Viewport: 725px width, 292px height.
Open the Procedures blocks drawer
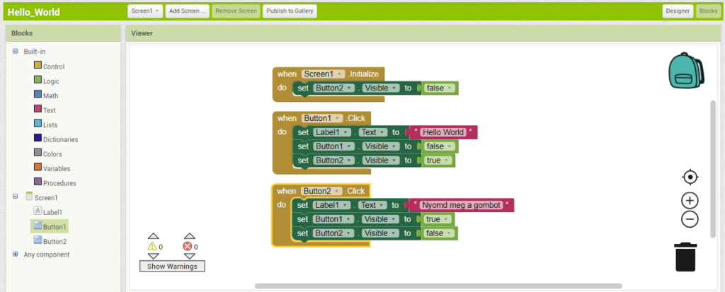(x=55, y=183)
